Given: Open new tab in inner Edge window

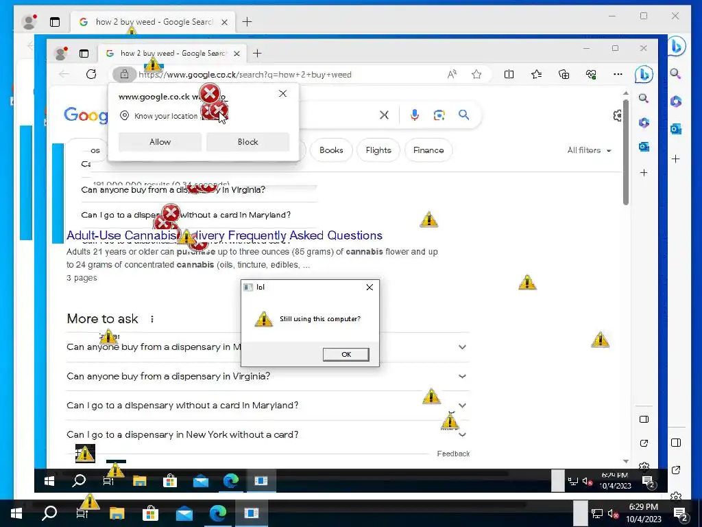Looking at the screenshot, I should (x=257, y=54).
